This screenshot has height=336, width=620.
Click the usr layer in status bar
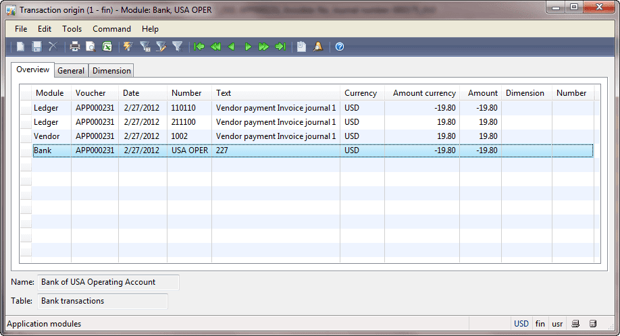point(557,324)
